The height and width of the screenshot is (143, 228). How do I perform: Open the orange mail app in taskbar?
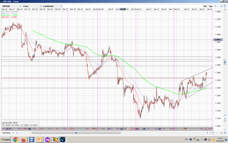(x=39, y=140)
